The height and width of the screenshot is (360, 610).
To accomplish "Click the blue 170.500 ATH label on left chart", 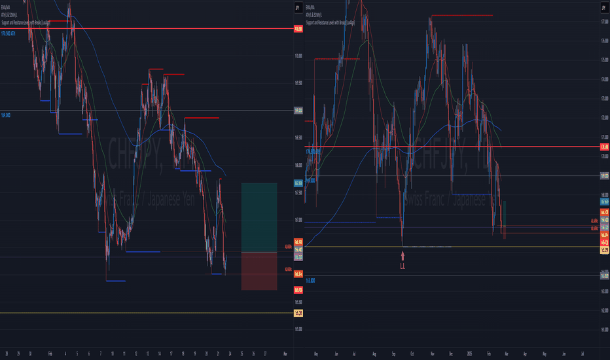I will click(8, 33).
